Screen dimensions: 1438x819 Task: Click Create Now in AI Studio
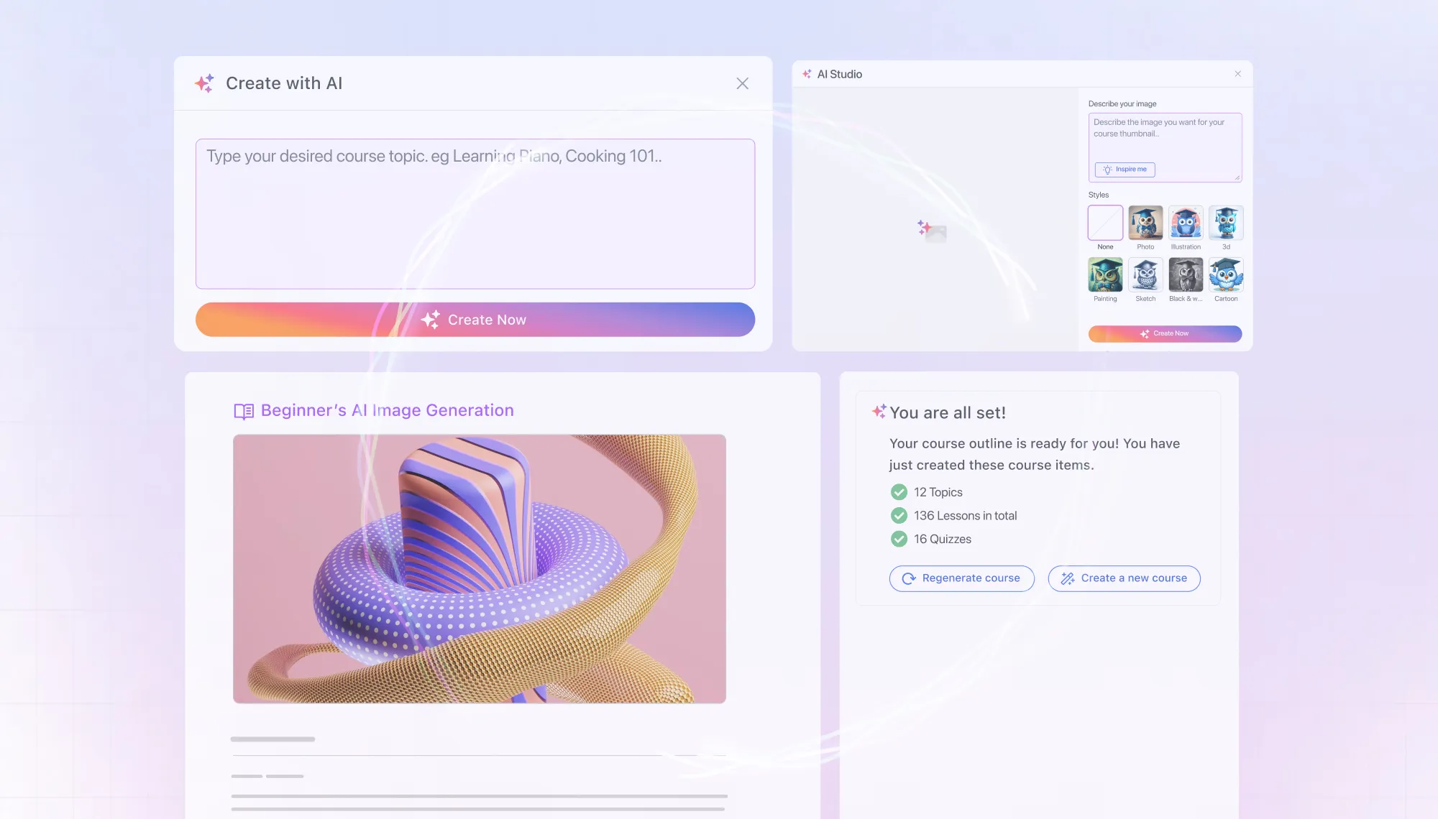coord(1165,333)
